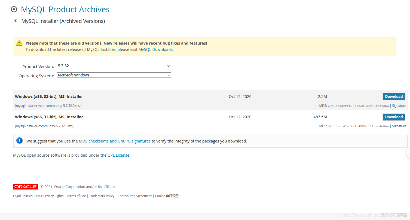
Task: Click the Product Version label
Action: tap(38, 67)
